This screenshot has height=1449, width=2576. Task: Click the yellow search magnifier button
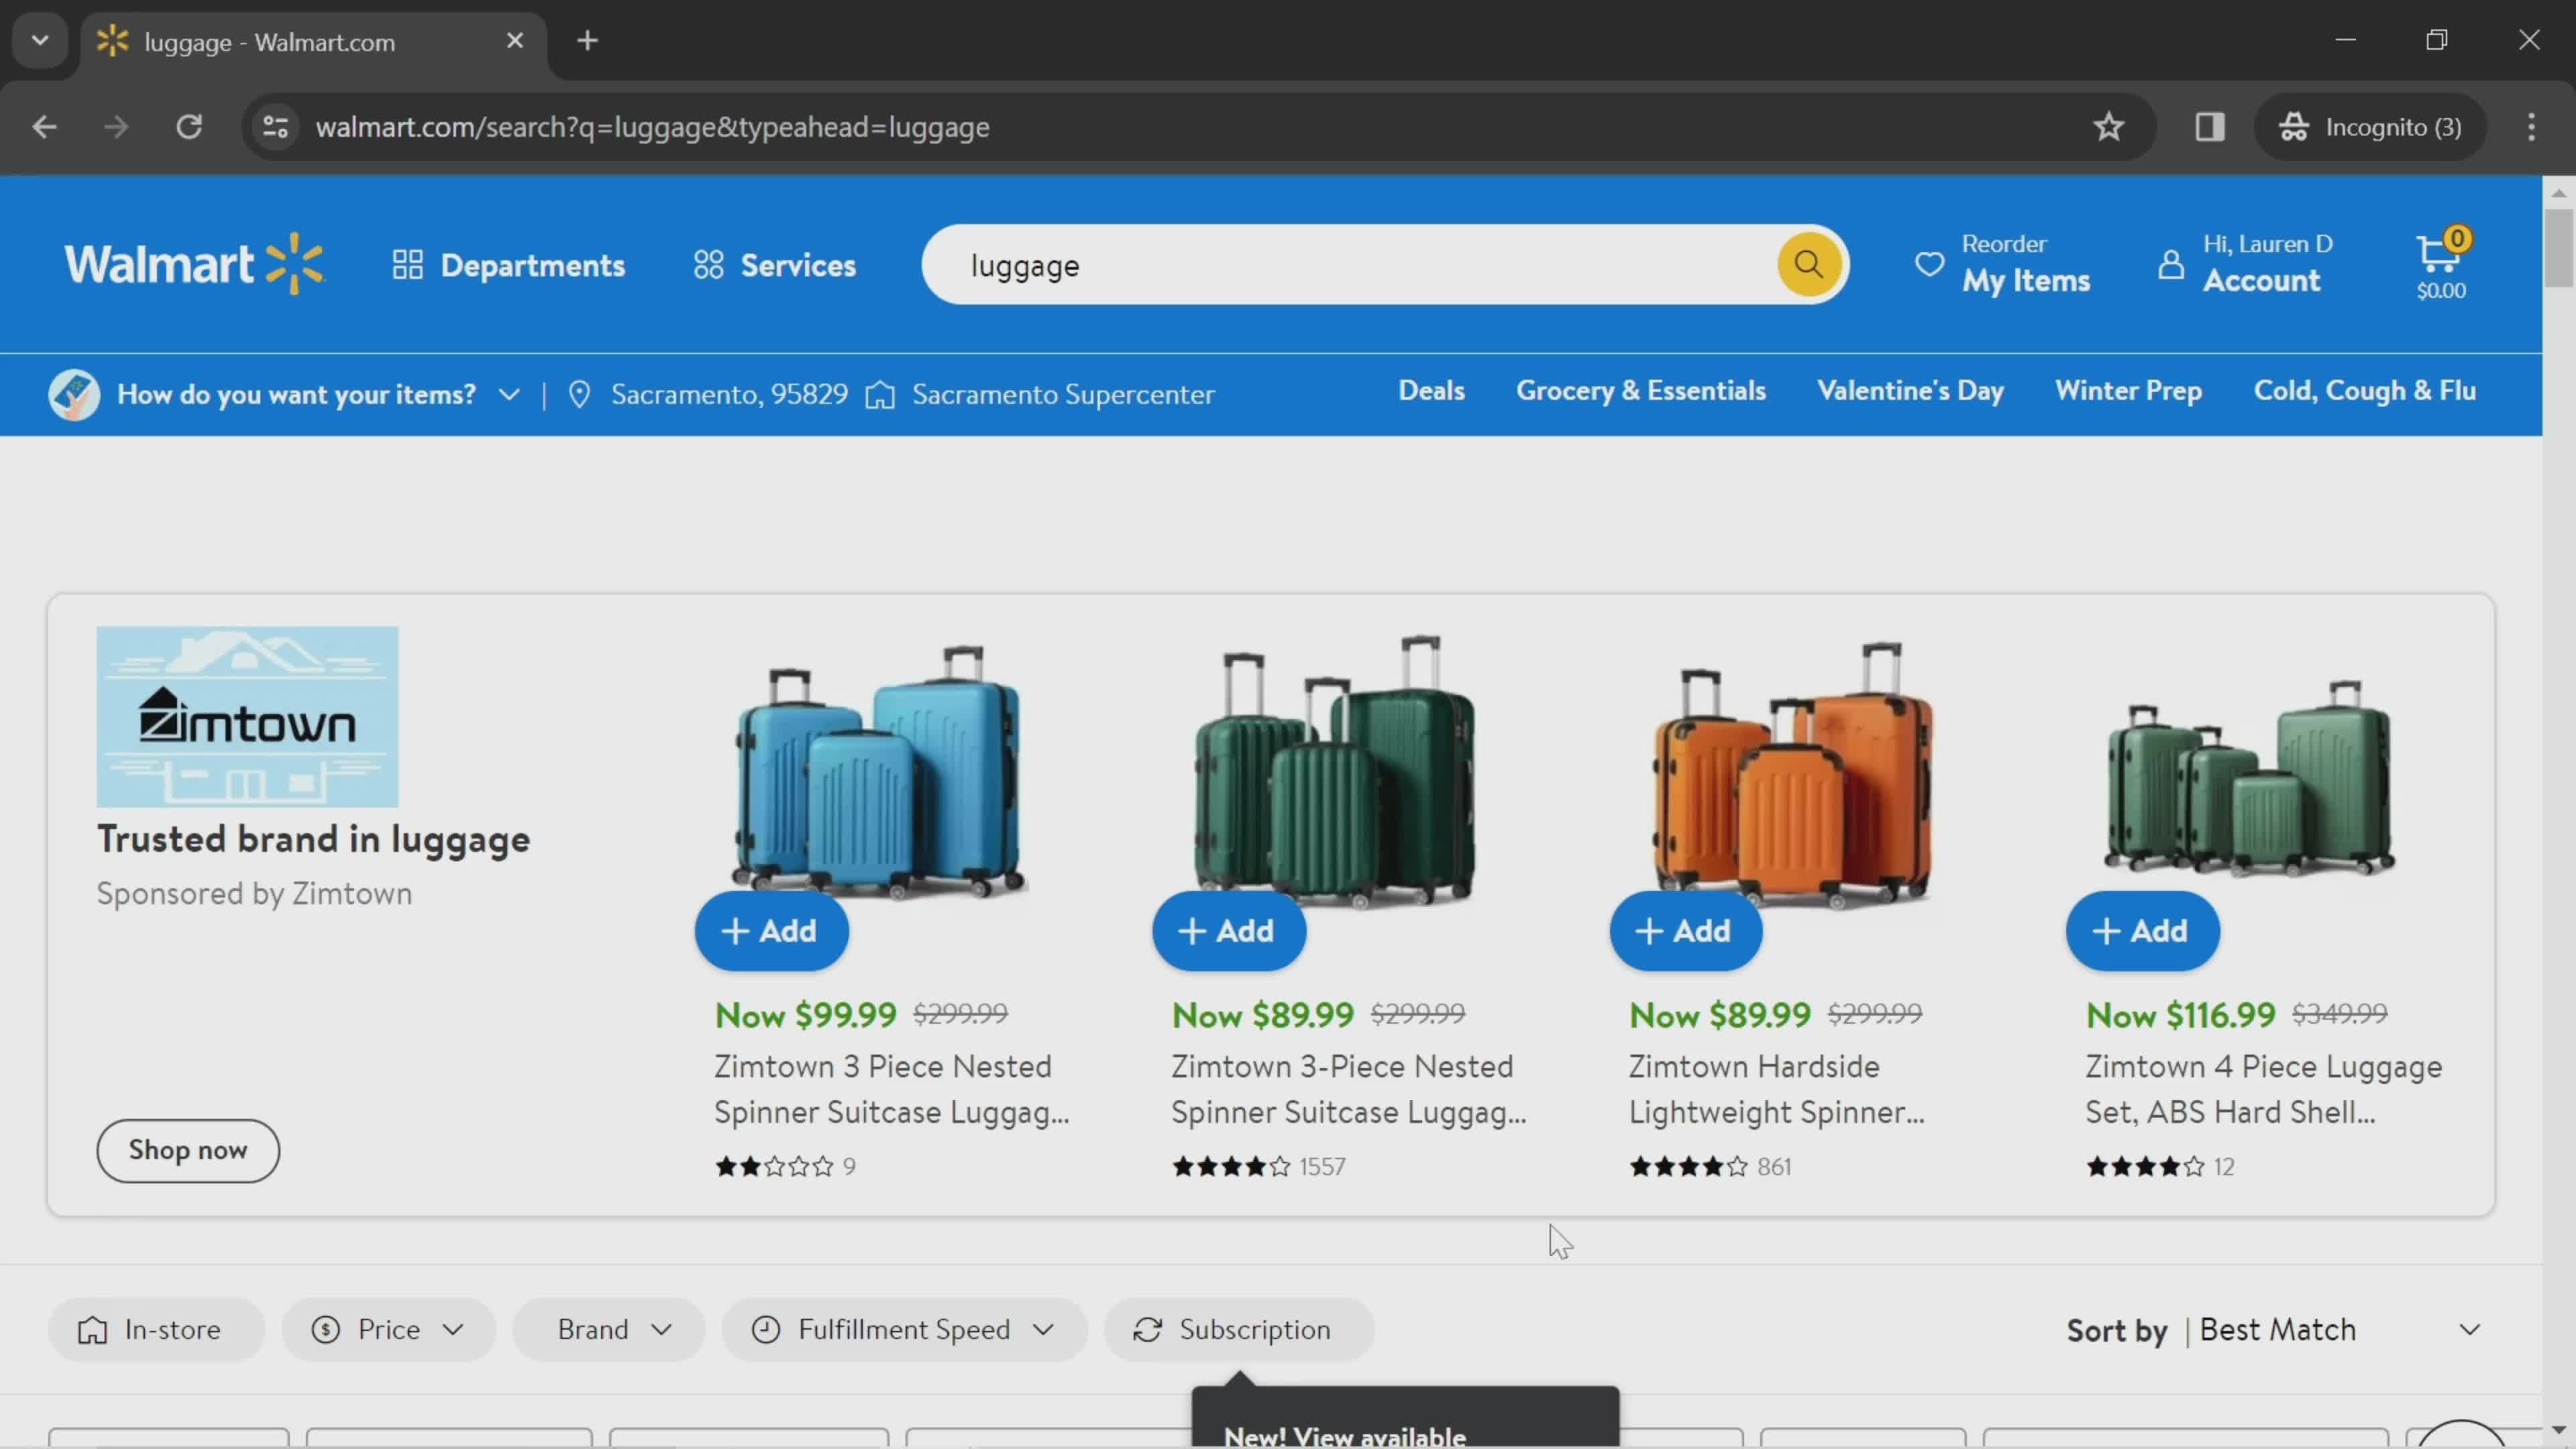tap(1808, 264)
